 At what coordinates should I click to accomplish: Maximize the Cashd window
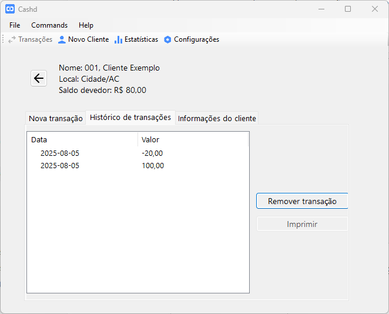tap(348, 9)
